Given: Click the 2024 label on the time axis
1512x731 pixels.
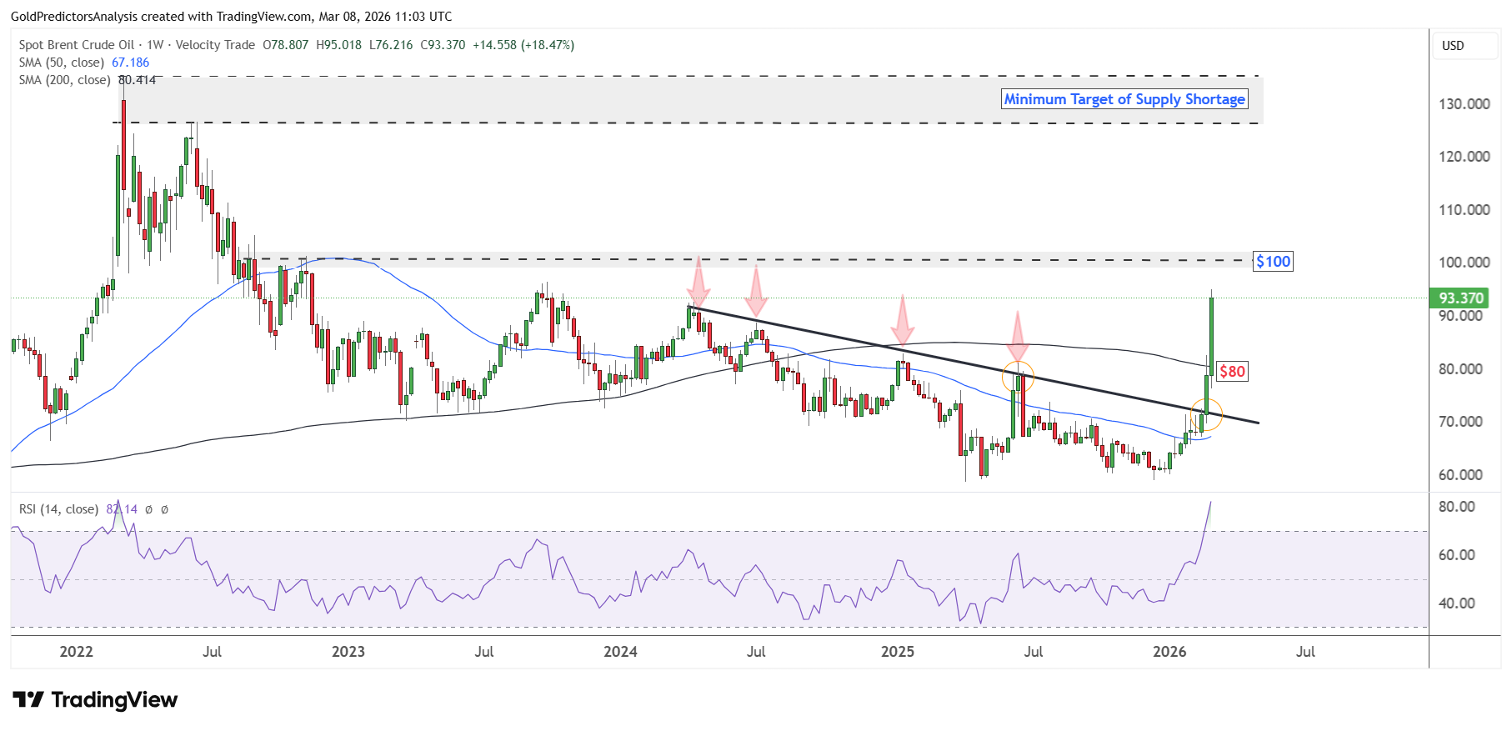Looking at the screenshot, I should pos(621,652).
